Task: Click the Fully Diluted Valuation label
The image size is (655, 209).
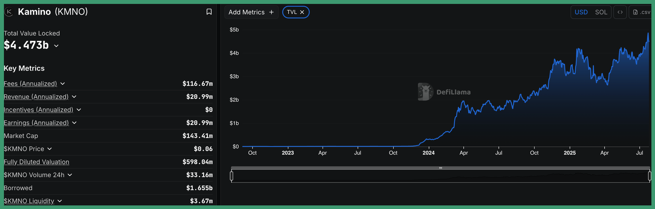Action: tap(36, 162)
